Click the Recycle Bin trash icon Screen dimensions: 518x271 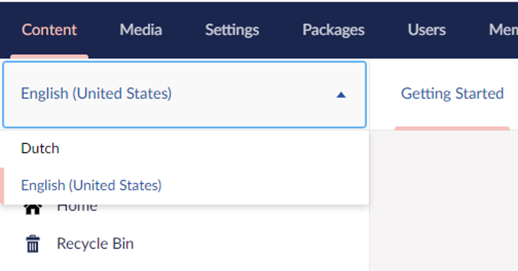click(33, 243)
